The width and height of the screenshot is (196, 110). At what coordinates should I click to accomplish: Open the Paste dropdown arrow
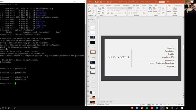[x=90, y=13]
